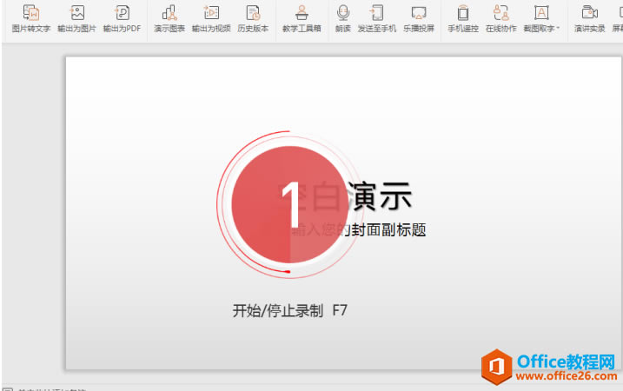Viewport: 623px width, 391px height.
Task: Start 朗读 (read aloud) microphone icon
Action: pyautogui.click(x=343, y=18)
